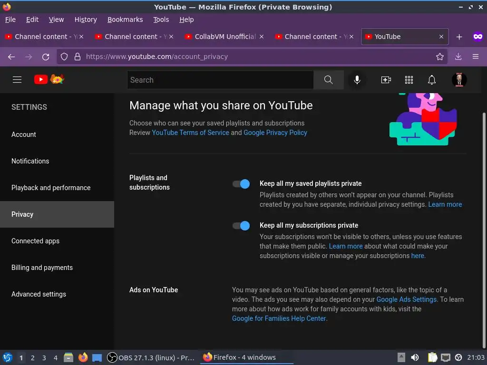Image resolution: width=487 pixels, height=365 pixels.
Task: Open YouTube Terms of Service link
Action: coord(190,133)
